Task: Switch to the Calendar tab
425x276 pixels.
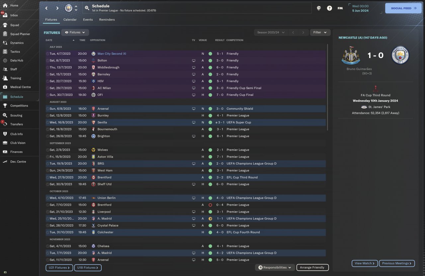Action: pos(70,20)
